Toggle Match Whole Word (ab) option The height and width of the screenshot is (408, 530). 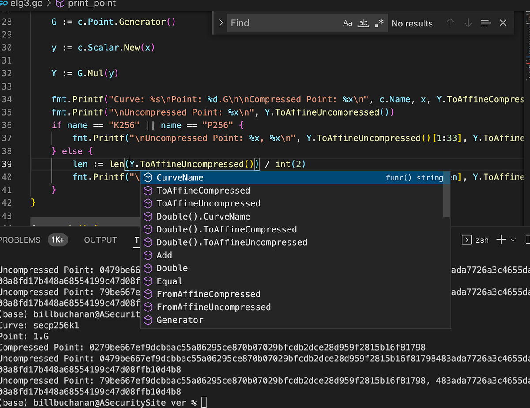click(363, 23)
